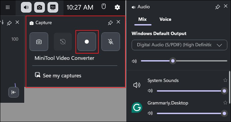
Task: Open performance options icon in left widget
Action: (2, 22)
